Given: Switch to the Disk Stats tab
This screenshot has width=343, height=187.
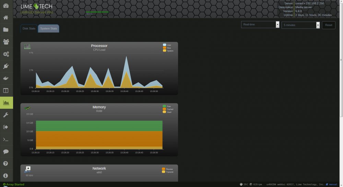Looking at the screenshot, I should coord(29,28).
